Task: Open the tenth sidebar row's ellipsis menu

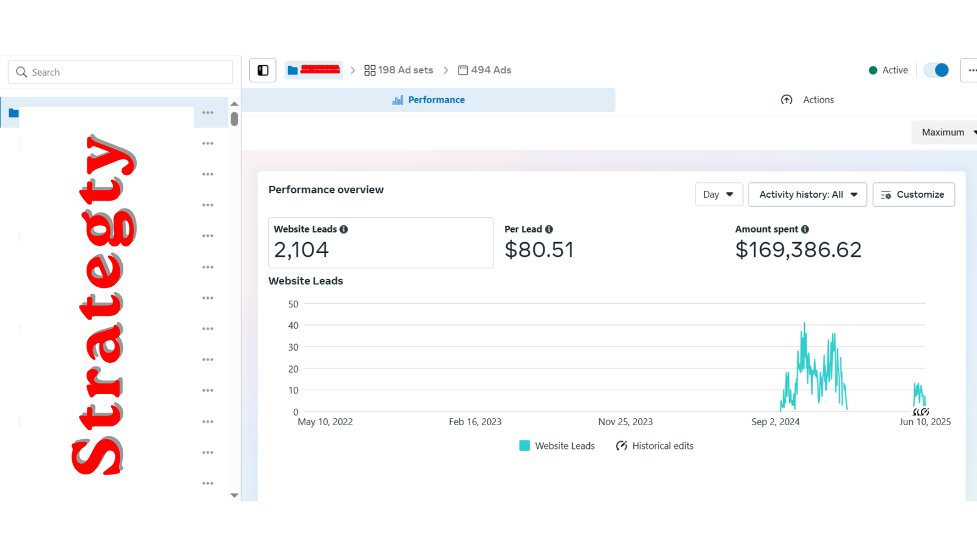Action: (x=208, y=390)
